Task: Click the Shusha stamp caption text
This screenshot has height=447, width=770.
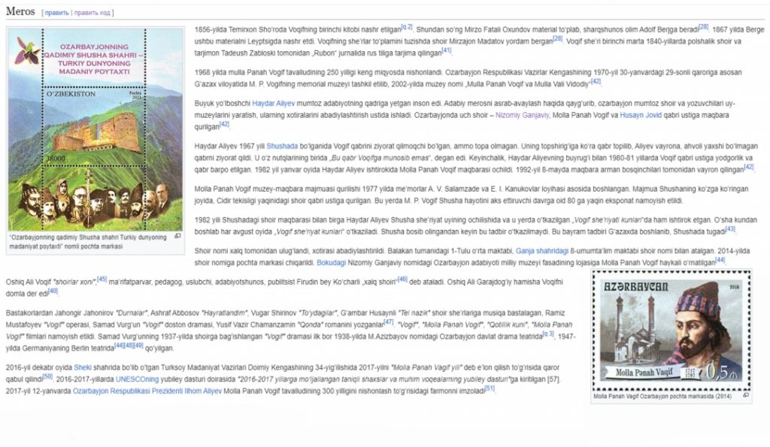Action: point(88,242)
